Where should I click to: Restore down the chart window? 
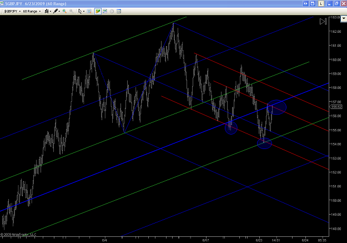coord(336,3)
